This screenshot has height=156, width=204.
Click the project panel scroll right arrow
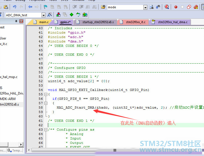(21, 144)
